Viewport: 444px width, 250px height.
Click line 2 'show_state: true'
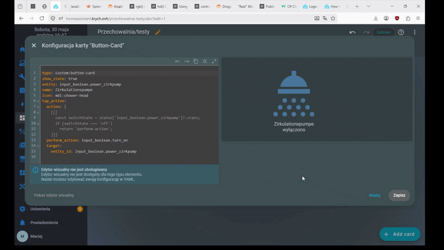pos(59,79)
